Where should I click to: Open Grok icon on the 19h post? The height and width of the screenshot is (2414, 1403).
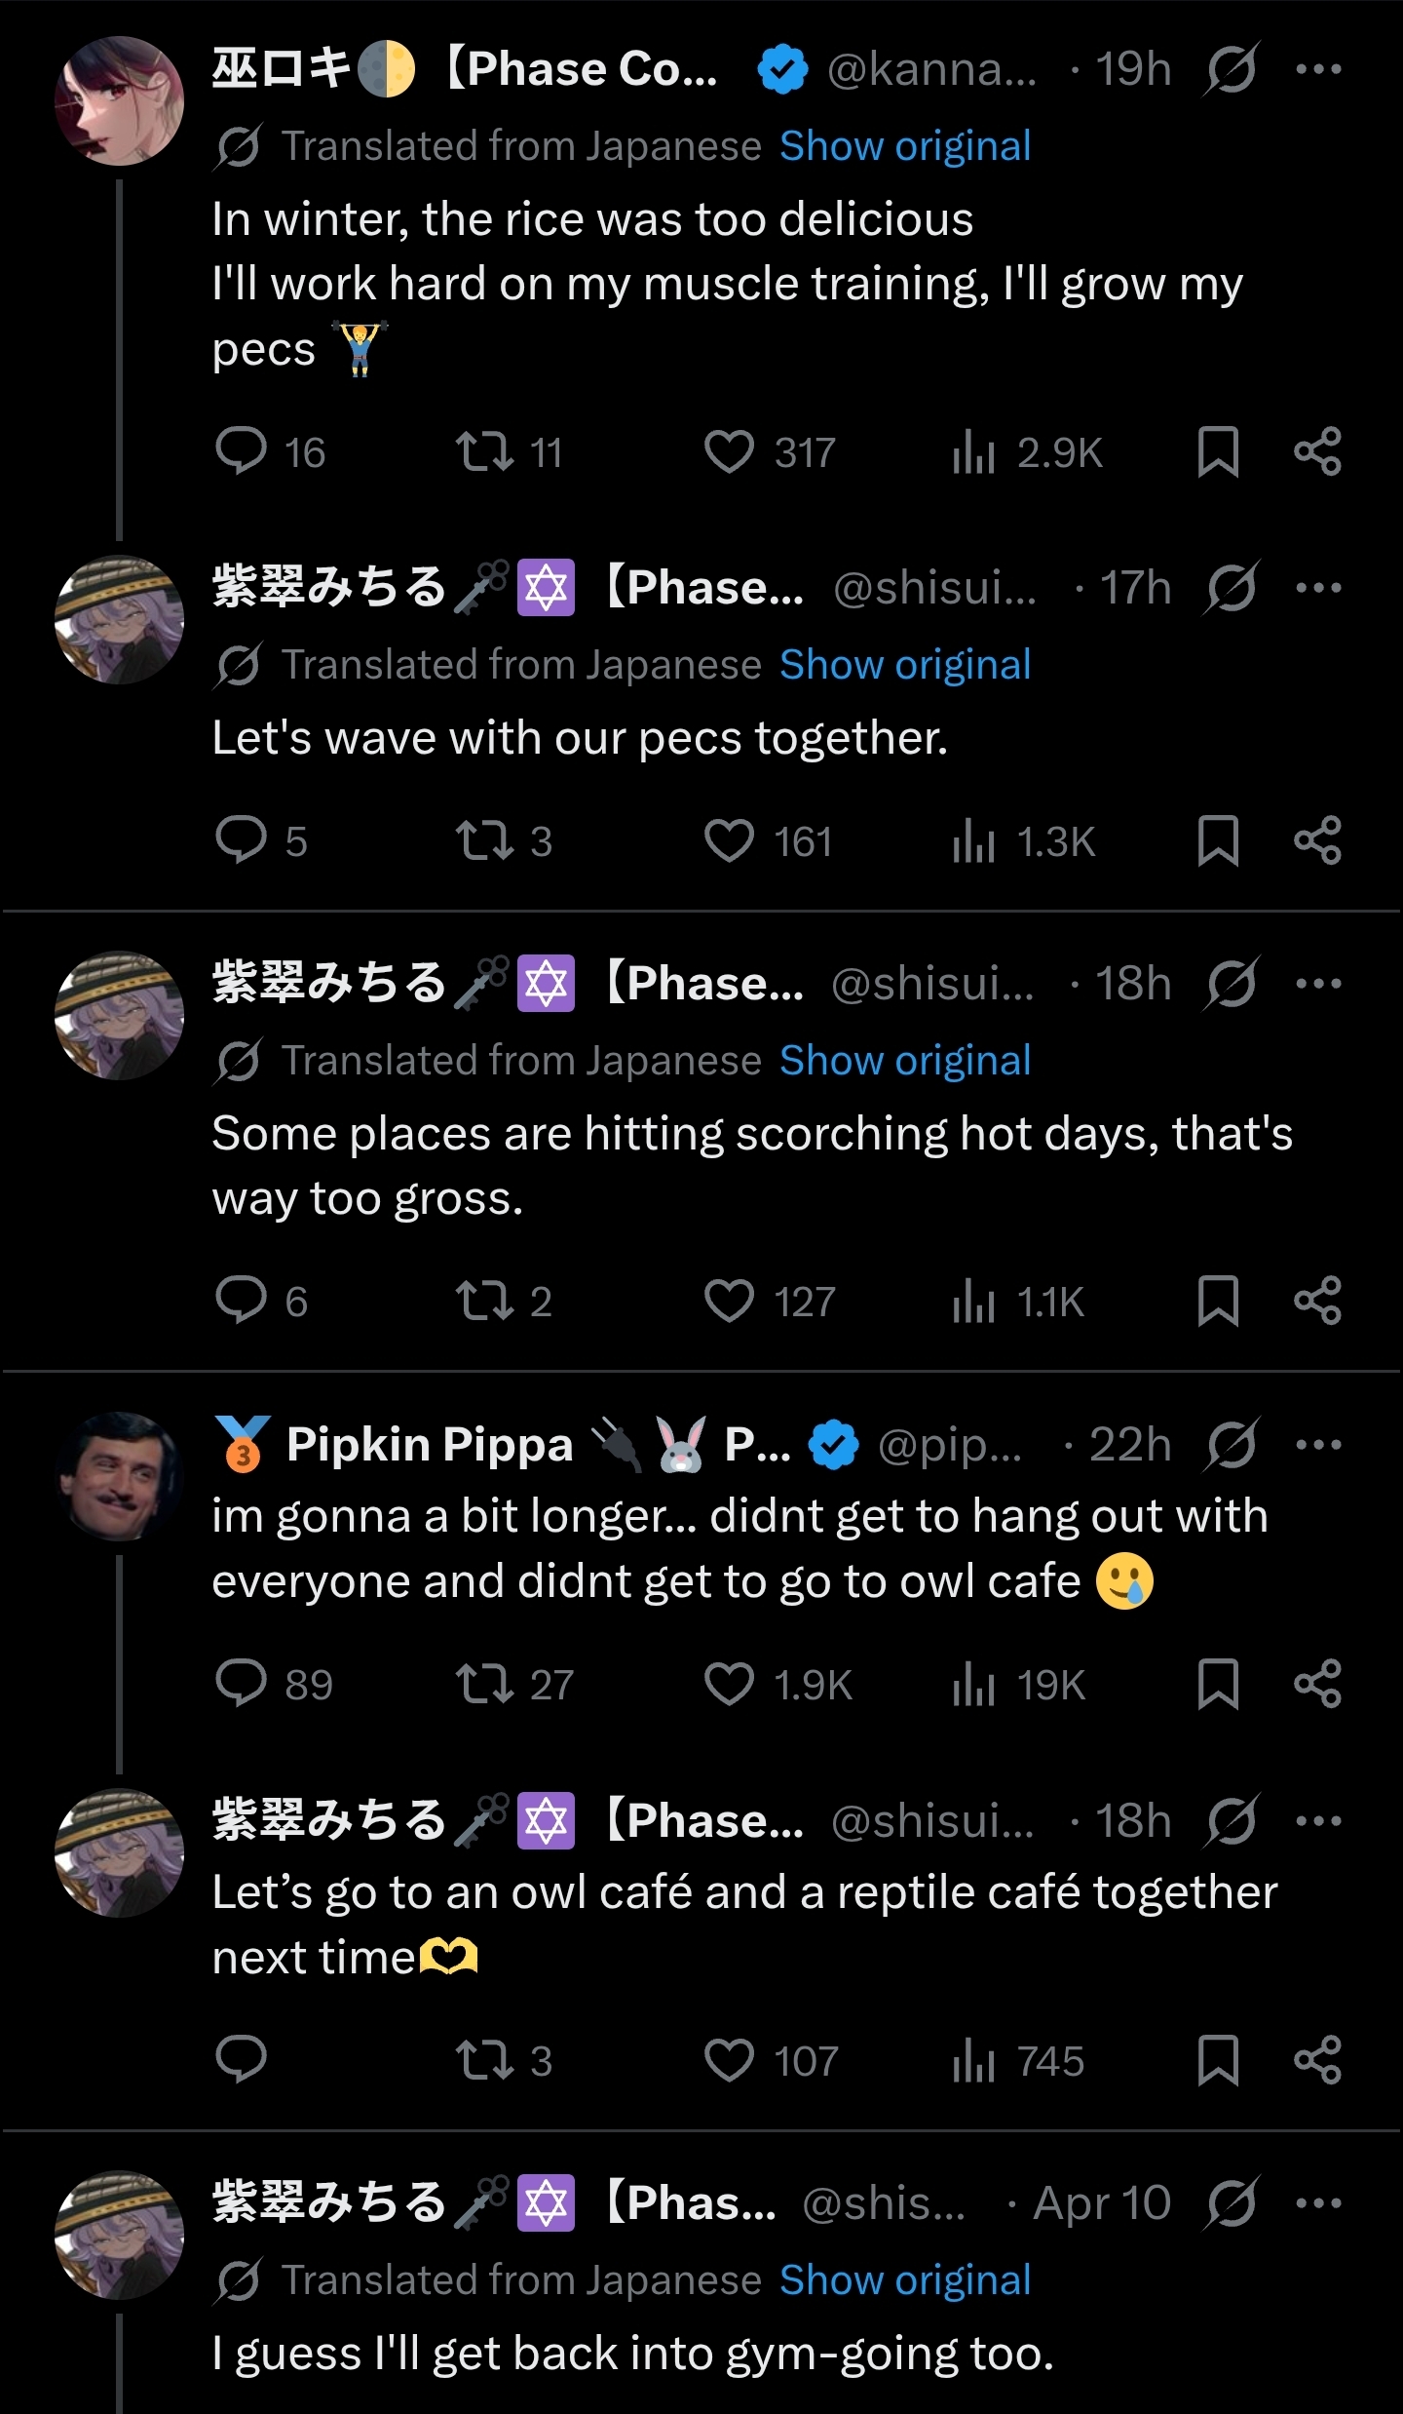pos(1232,69)
